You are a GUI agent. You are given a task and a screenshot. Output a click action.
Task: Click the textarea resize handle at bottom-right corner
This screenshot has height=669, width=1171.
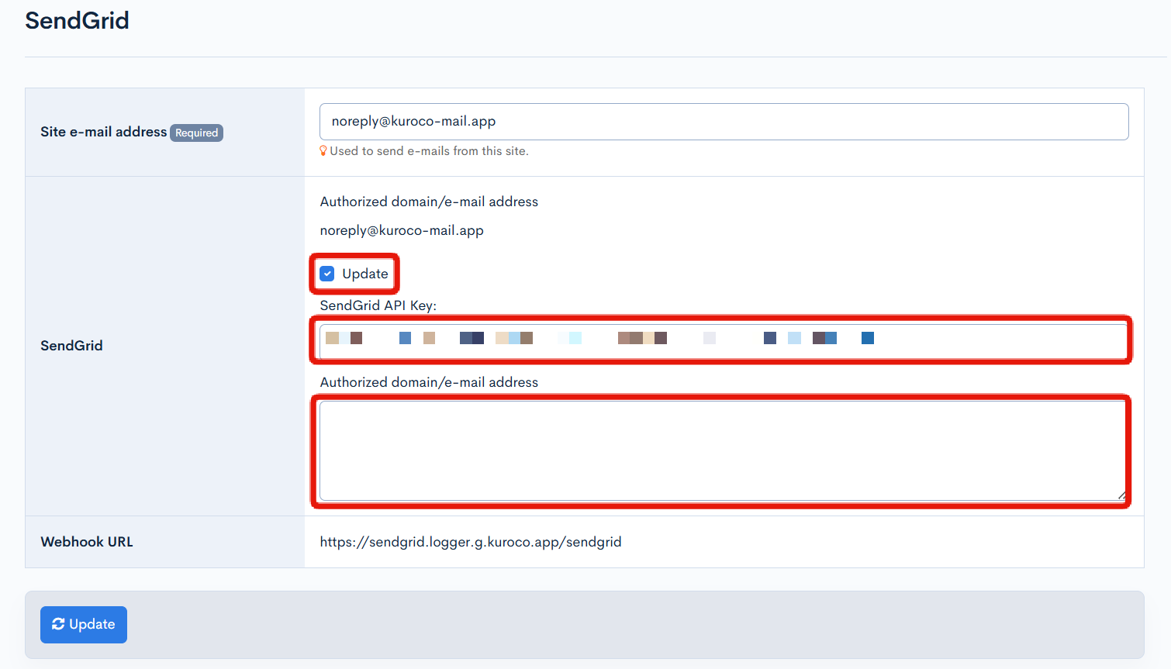pos(1122,494)
